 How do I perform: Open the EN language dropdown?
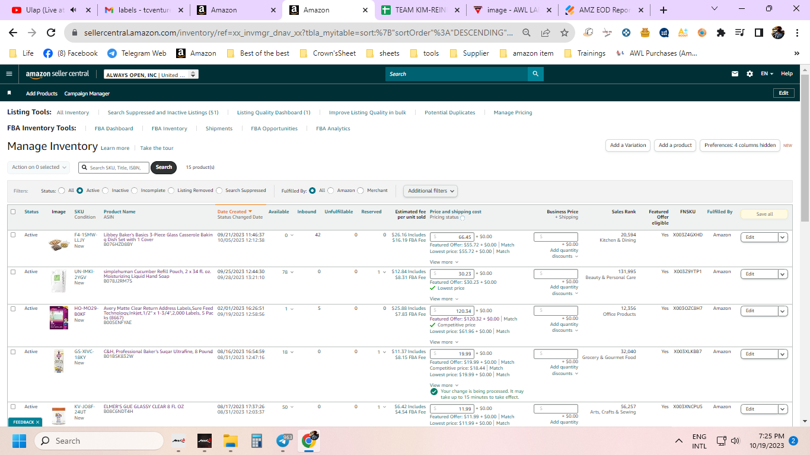coord(767,74)
